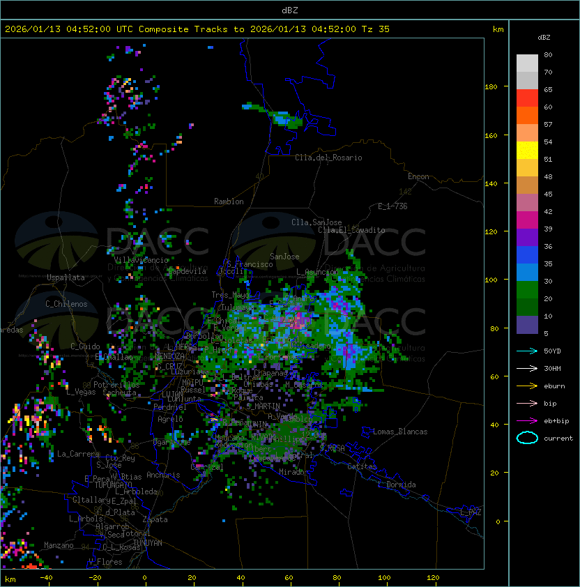Pick the orange 57–60 dBZ swatch
This screenshot has width=580, height=587.
tap(527, 115)
